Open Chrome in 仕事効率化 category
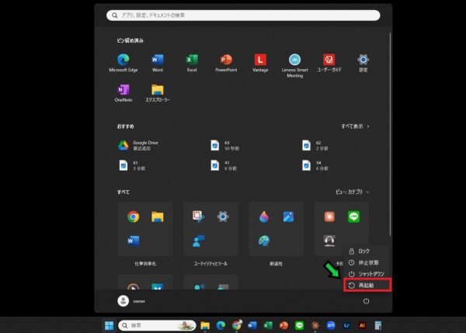This screenshot has width=466, height=333. [x=133, y=217]
